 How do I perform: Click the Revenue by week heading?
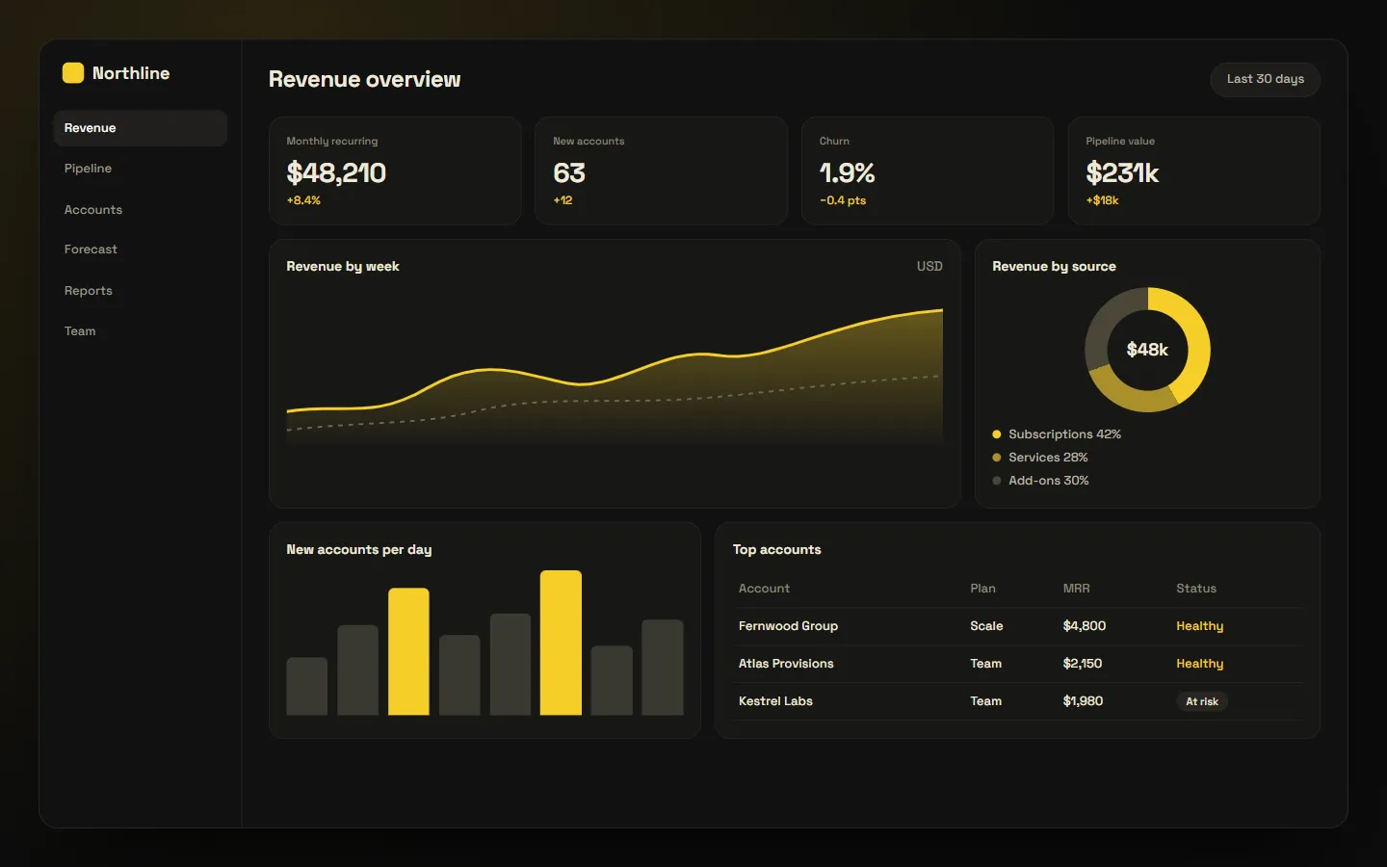click(343, 267)
